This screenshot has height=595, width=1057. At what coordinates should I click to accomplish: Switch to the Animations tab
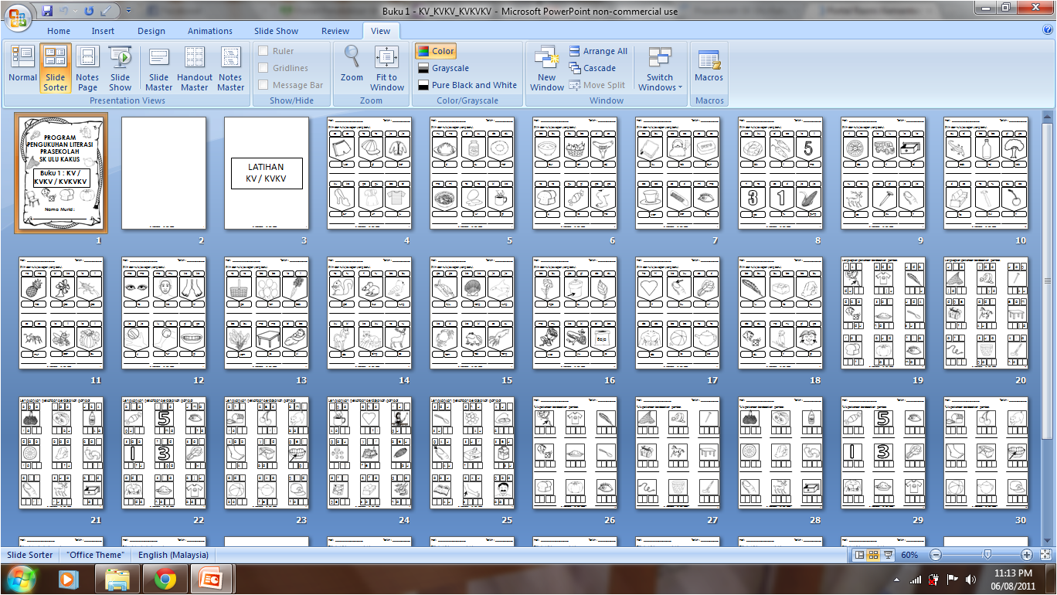[210, 31]
